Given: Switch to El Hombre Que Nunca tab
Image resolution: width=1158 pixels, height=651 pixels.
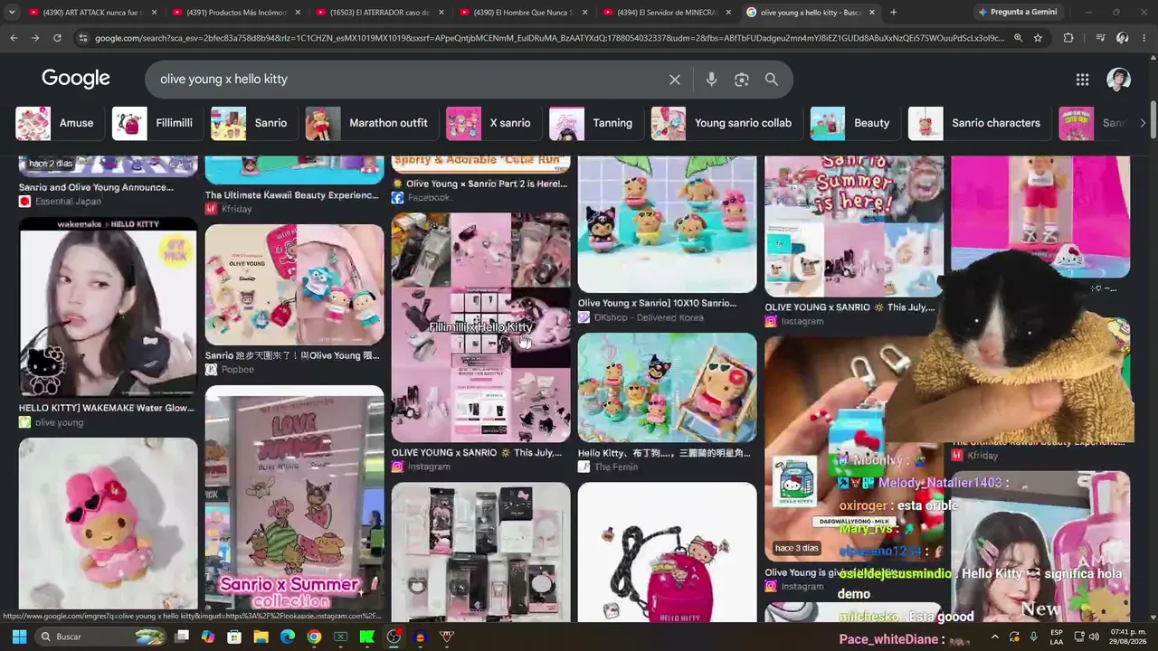Looking at the screenshot, I should coord(522,13).
